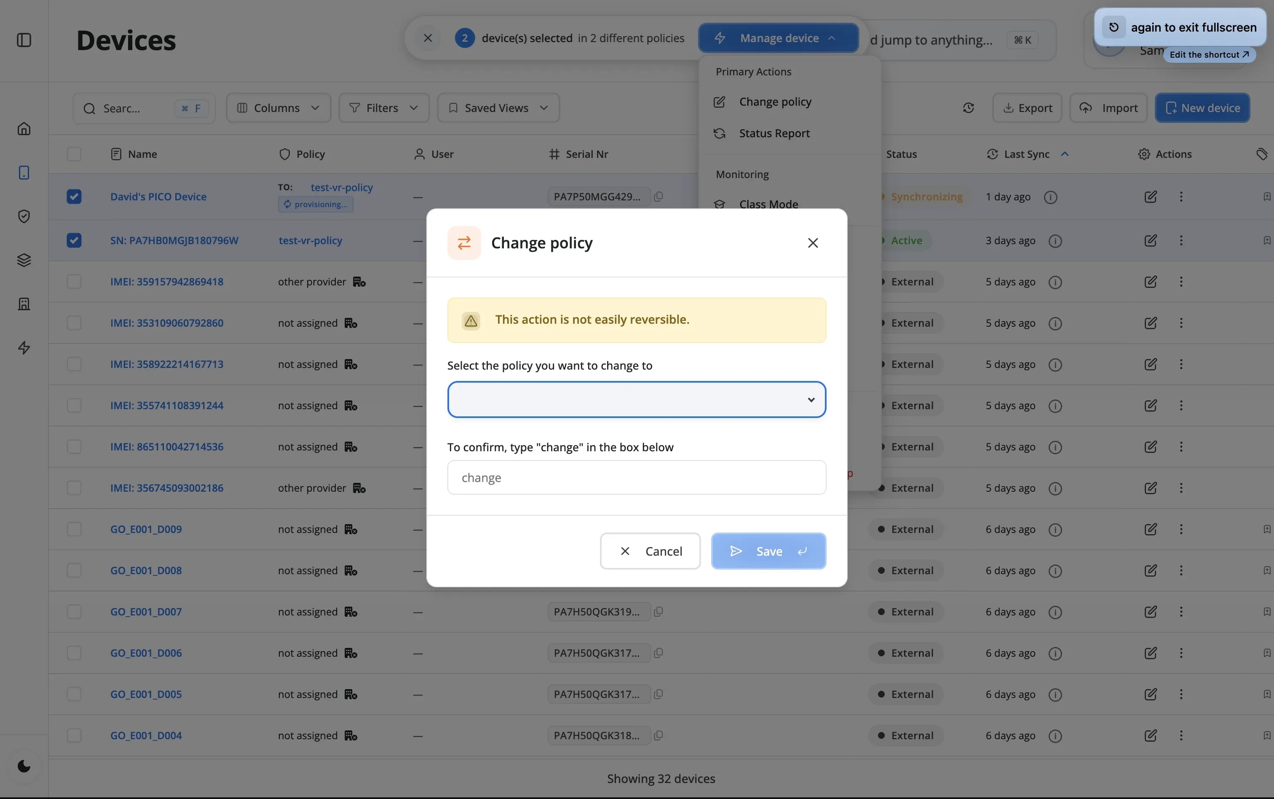Click Cancel in the dialog
This screenshot has width=1274, height=799.
[650, 551]
